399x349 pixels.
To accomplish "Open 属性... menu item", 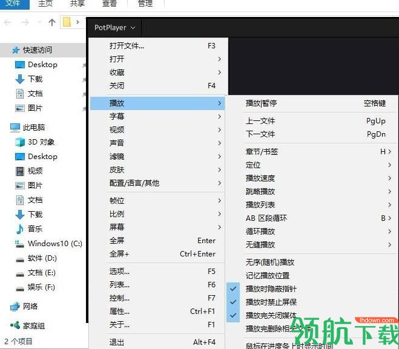I will click(157, 311).
